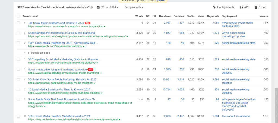Open the dropdown arrow after the importance-of-social-media-marketing URL
Screen dimensions: 278x123
(x=127, y=37)
